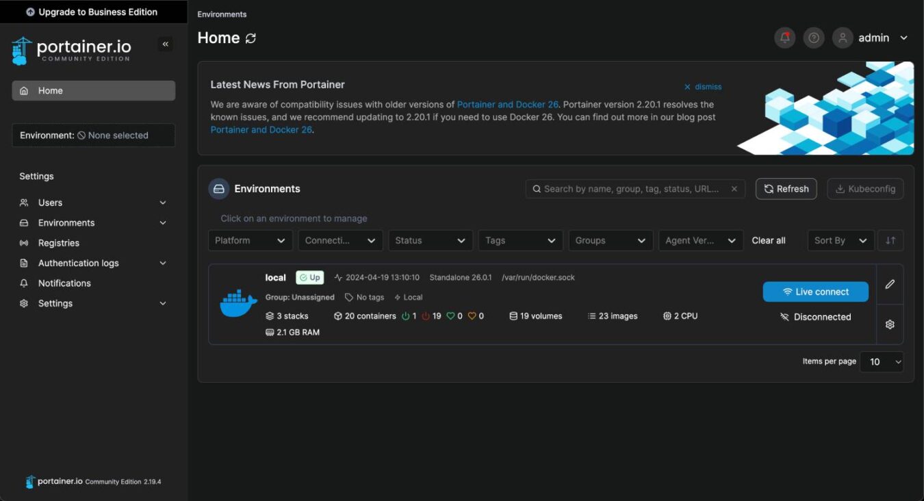The width and height of the screenshot is (924, 501).
Task: Click the Portainer and Docker 26 link
Action: 507,104
